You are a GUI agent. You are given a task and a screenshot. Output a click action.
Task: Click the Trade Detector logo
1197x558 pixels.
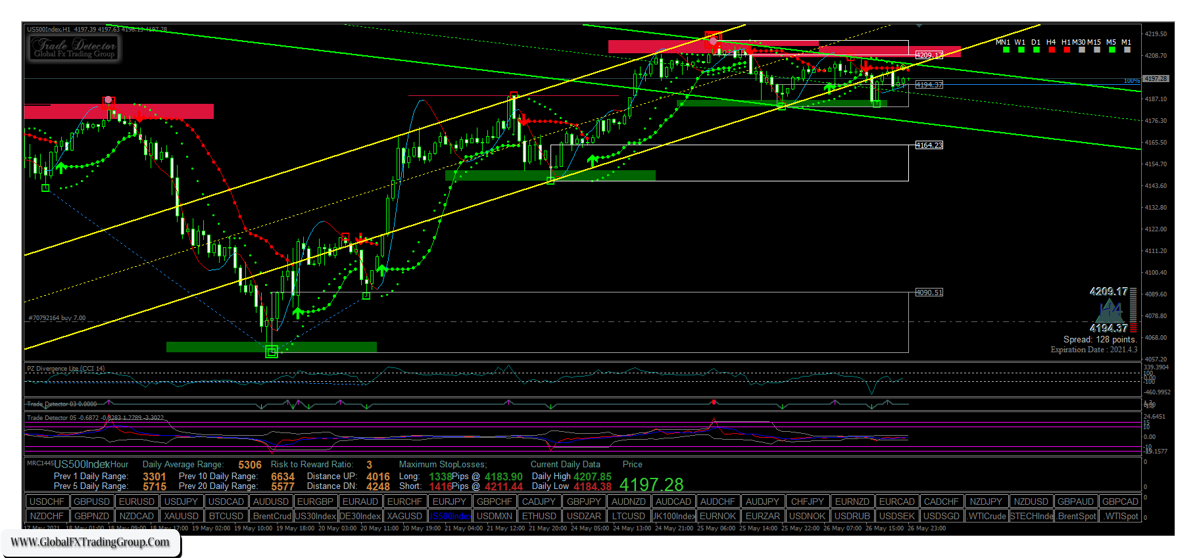pyautogui.click(x=74, y=47)
